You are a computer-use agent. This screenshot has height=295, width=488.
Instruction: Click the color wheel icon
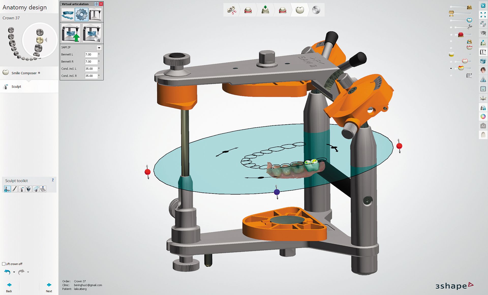tap(483, 117)
